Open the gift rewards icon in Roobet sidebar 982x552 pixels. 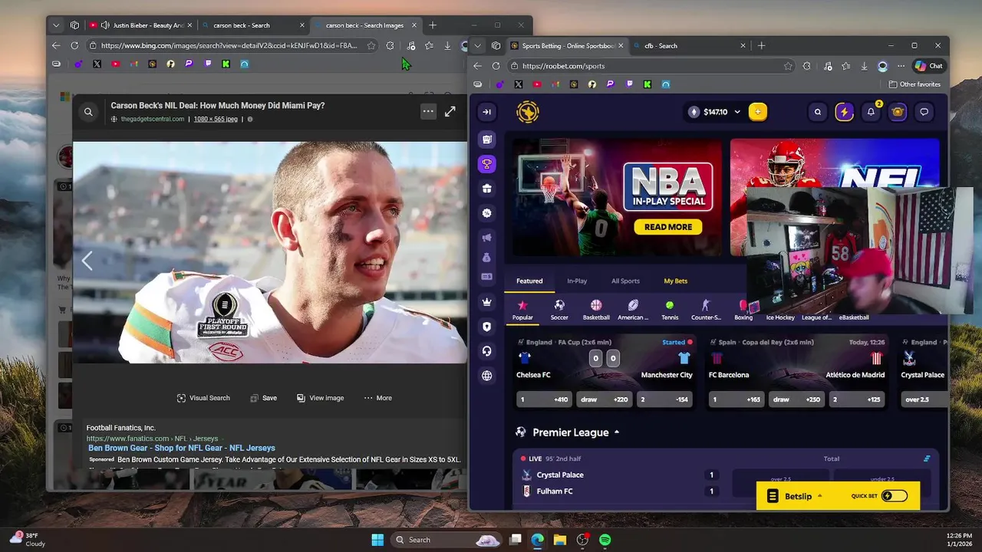[486, 189]
